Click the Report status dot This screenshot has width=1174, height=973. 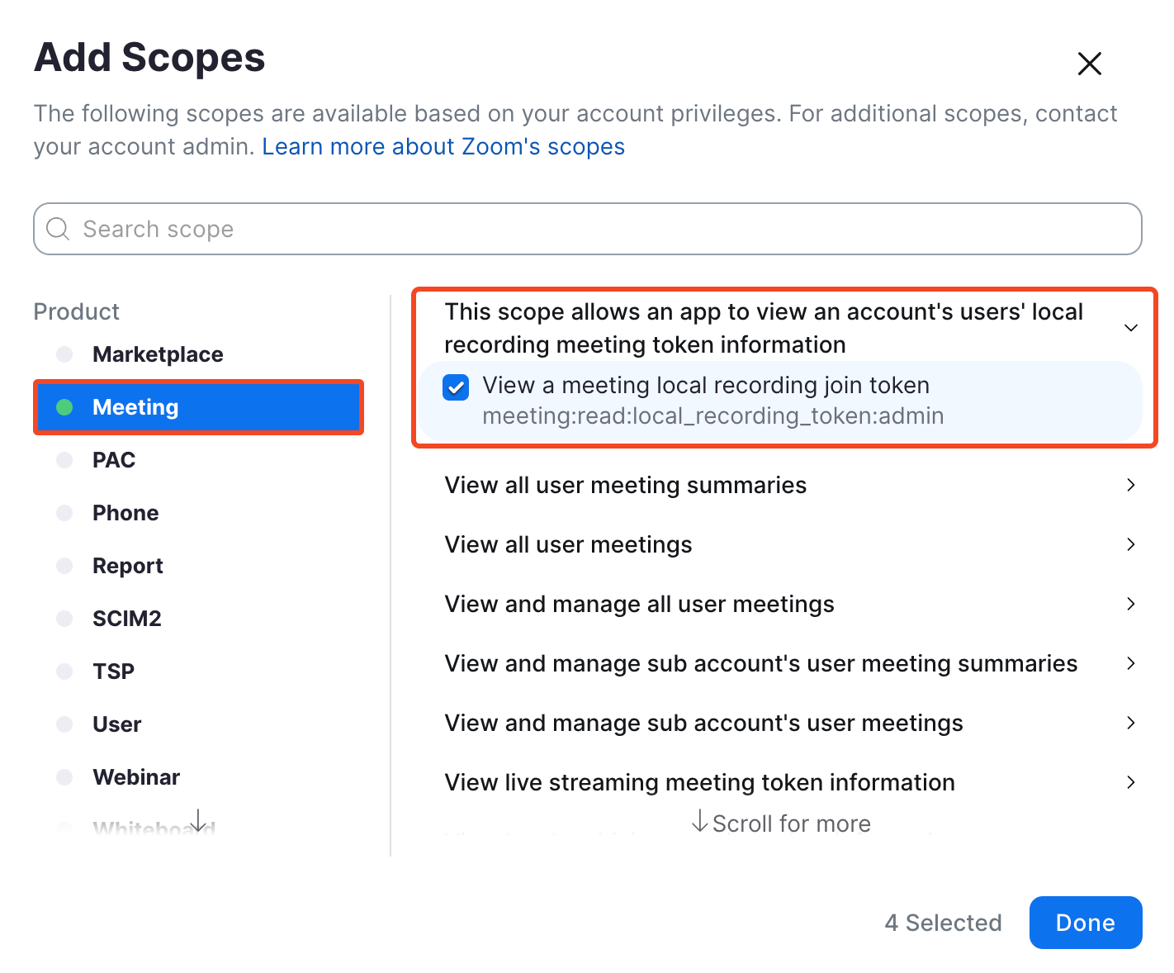[64, 566]
